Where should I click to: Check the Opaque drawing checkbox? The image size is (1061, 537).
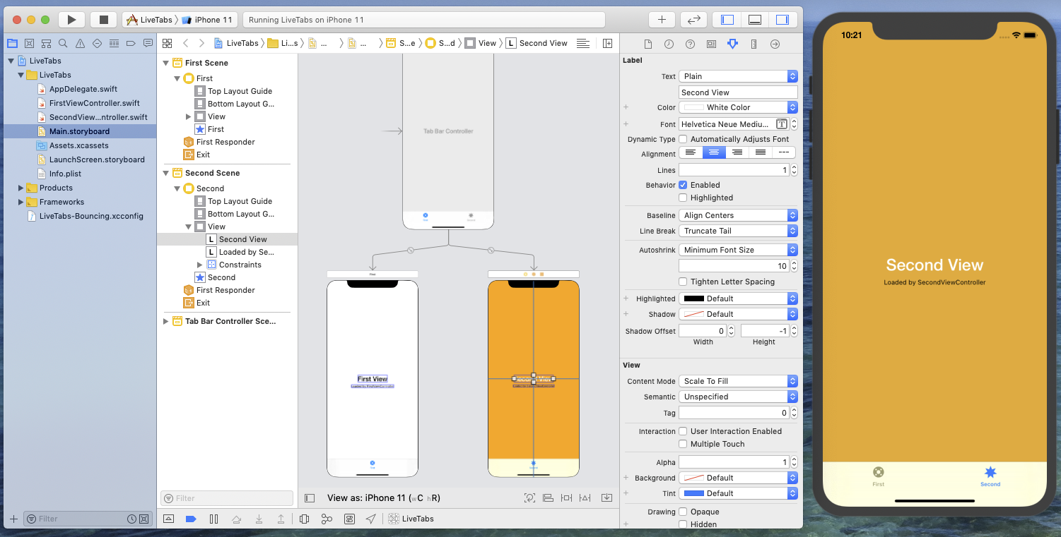[x=683, y=512]
